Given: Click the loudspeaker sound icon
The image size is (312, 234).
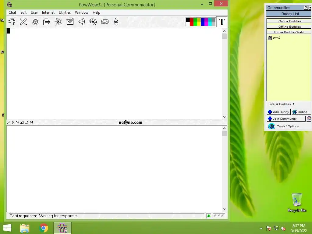Looking at the screenshot, I should point(82,22).
